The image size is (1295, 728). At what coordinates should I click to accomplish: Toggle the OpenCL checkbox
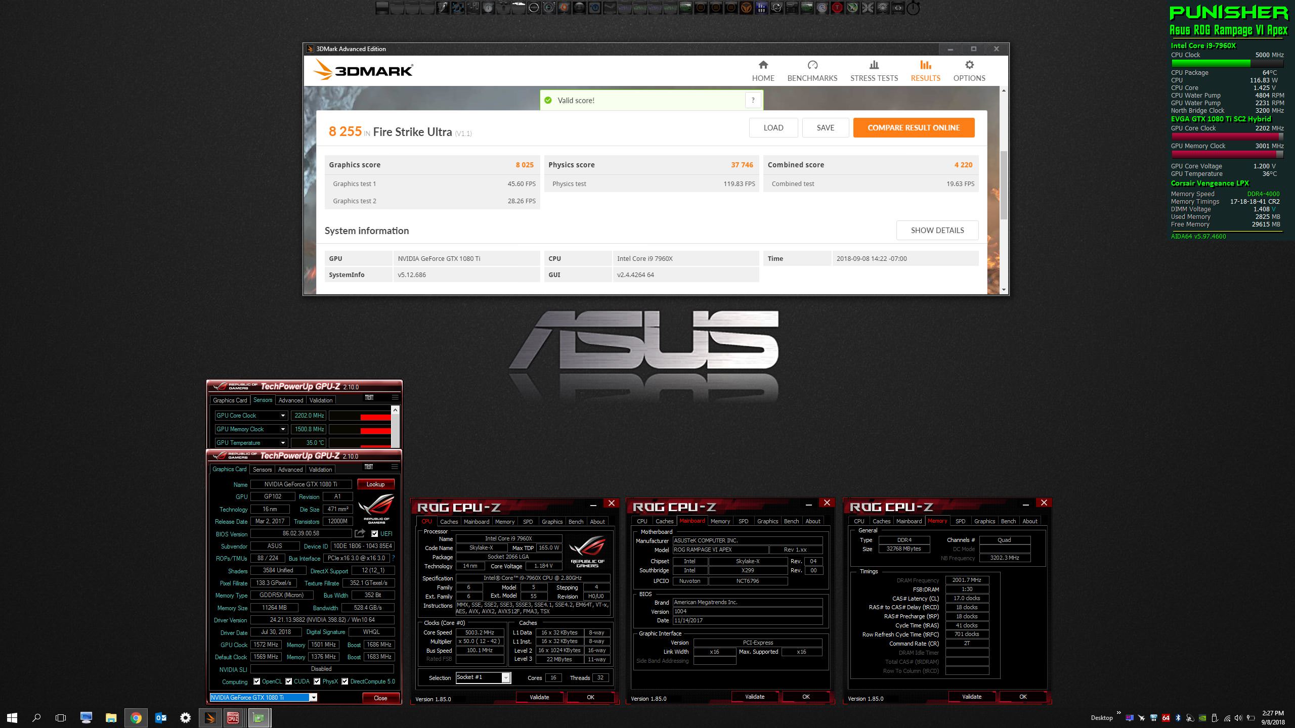pos(256,681)
